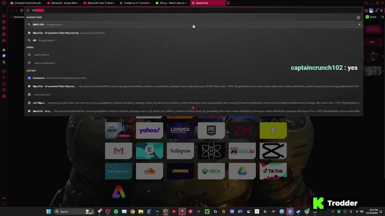Switch to the 'Trodder on X' tab
The image size is (385, 216).
coord(135,3)
